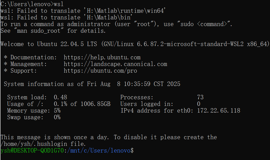
Task: Click the shell prompt after lenovo$
Action: [135, 151]
